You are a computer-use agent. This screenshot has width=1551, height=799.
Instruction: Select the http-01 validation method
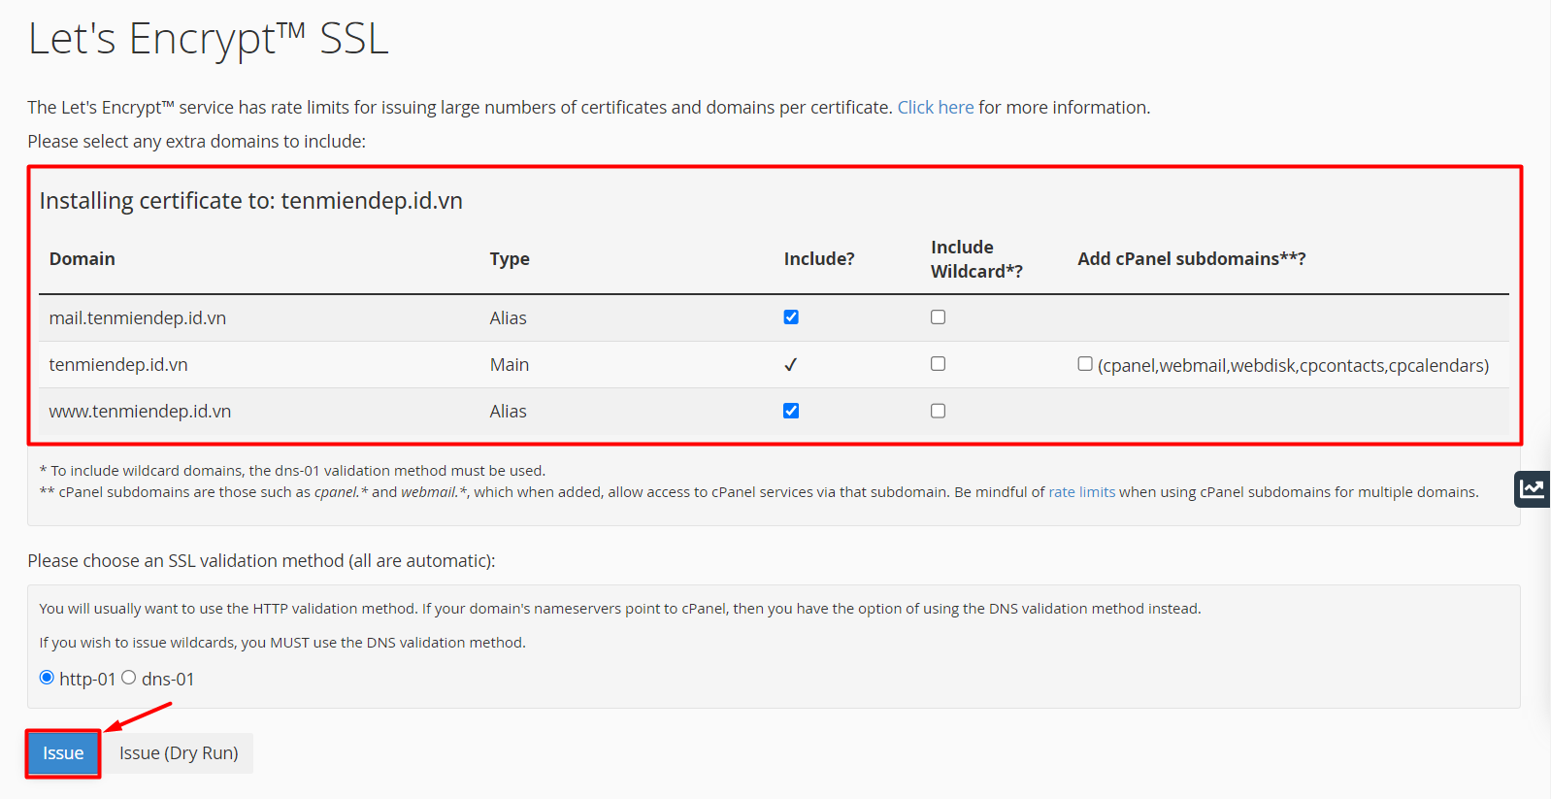(47, 678)
